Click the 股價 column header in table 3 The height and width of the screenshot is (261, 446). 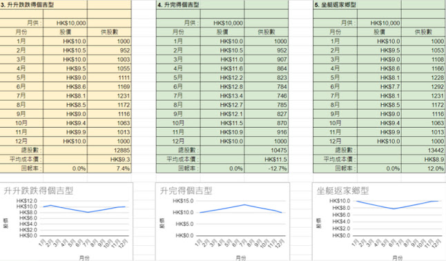(65, 32)
